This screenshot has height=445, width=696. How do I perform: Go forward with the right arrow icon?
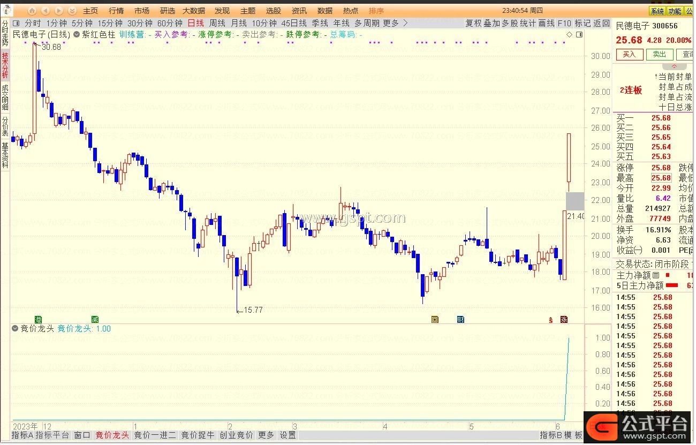pyautogui.click(x=59, y=11)
